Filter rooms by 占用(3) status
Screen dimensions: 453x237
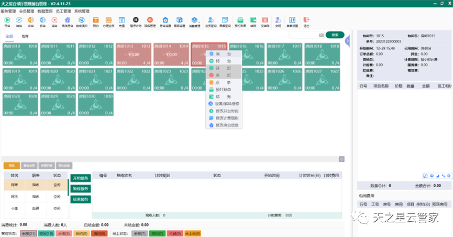point(63,233)
